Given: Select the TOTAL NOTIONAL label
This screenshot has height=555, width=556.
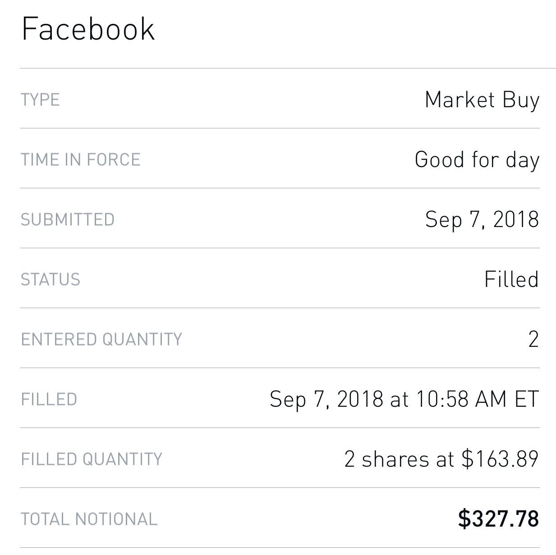Looking at the screenshot, I should point(89,519).
